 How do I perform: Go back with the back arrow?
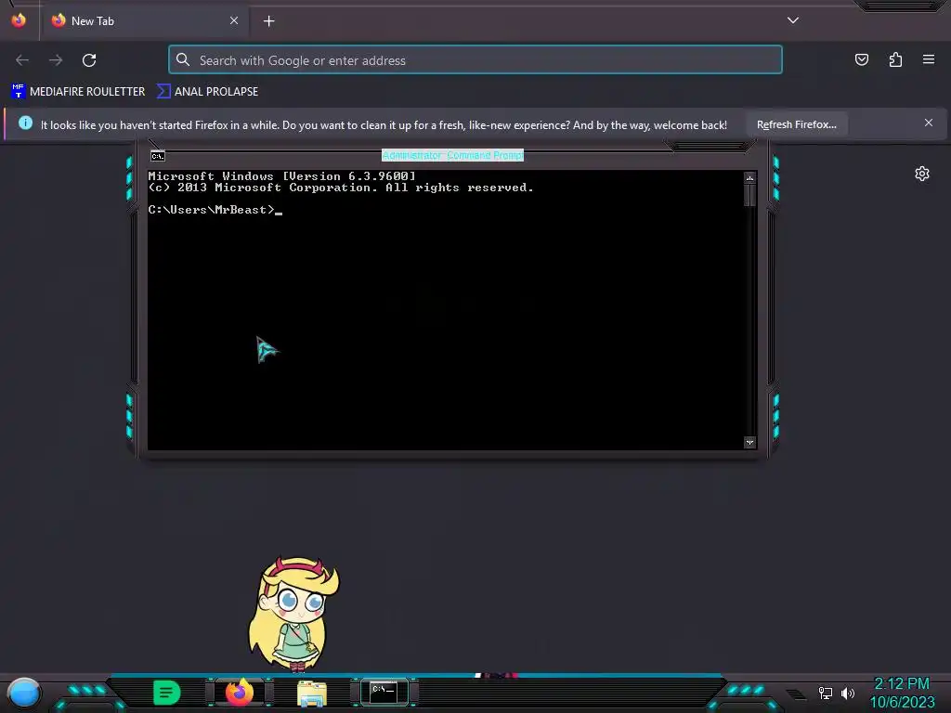click(x=22, y=60)
